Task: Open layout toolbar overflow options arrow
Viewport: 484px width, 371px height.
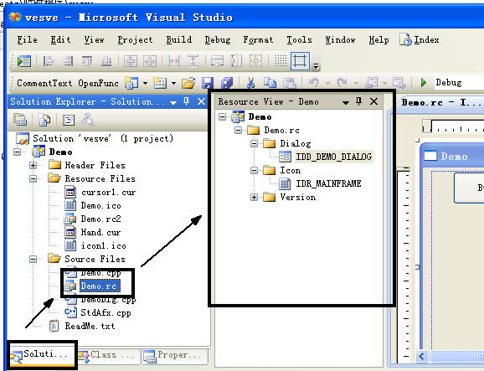Action: [316, 65]
